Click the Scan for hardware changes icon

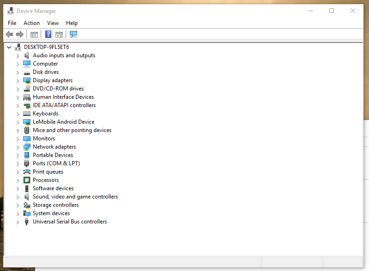coord(73,35)
